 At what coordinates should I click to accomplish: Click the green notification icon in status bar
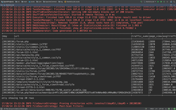click(174, 109)
